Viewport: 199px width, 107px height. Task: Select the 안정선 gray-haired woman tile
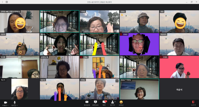click(x=139, y=67)
